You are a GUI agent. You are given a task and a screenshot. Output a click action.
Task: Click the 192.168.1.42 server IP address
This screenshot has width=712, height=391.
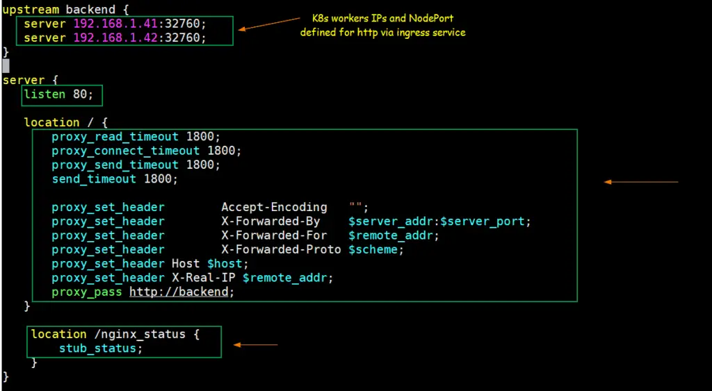[x=115, y=38]
